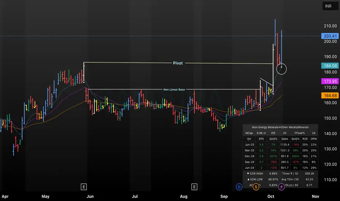Screen dimensions: 340x201
Task: Click the earnings E marker near August
Action: [x=194, y=187]
